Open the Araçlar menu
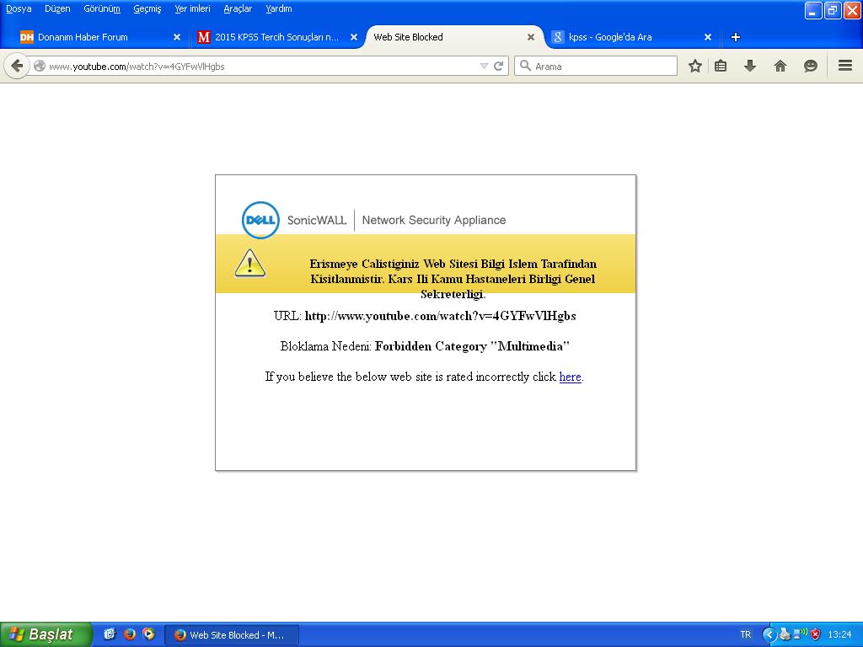 point(238,8)
